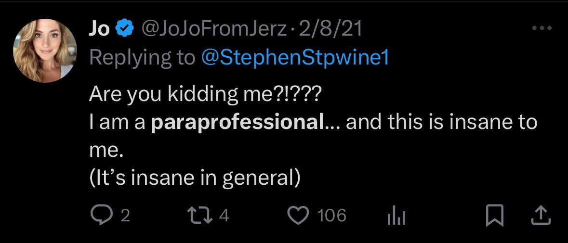This screenshot has width=568, height=243.
Task: View tweet analytics bar chart icon
Action: 396,216
